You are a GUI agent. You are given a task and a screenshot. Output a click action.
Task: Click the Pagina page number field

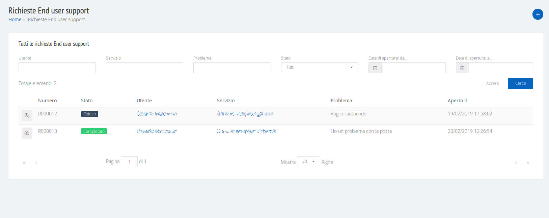click(x=129, y=162)
